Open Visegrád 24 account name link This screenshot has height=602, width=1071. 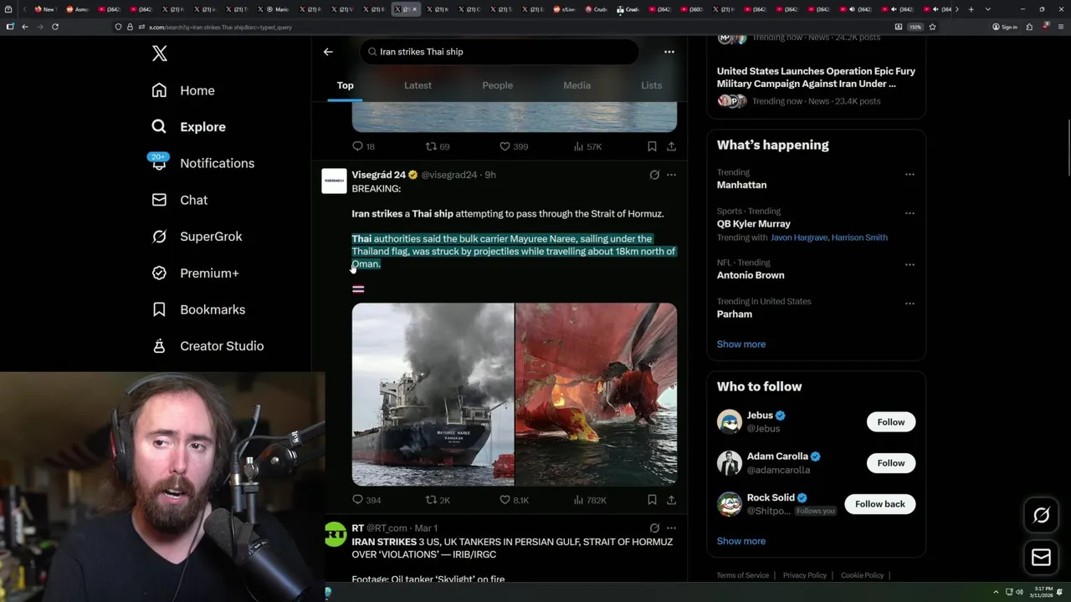[378, 175]
